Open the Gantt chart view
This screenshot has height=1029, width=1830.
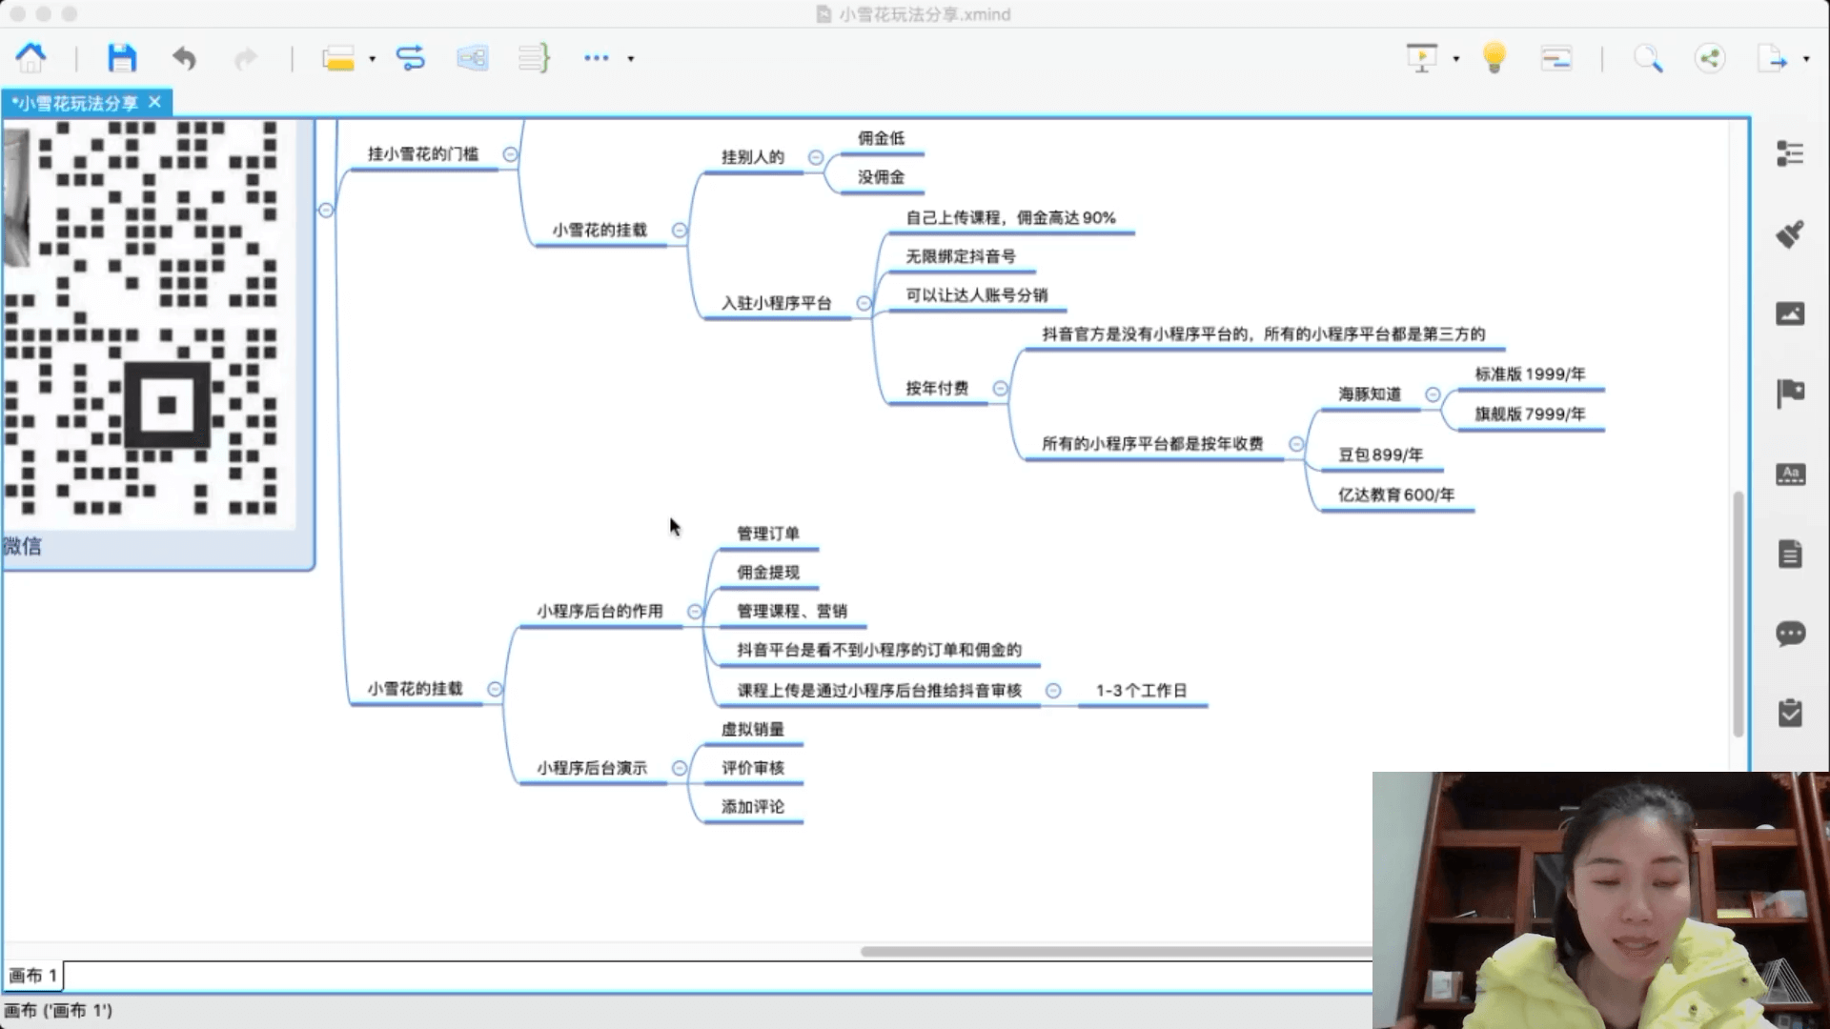click(1555, 59)
